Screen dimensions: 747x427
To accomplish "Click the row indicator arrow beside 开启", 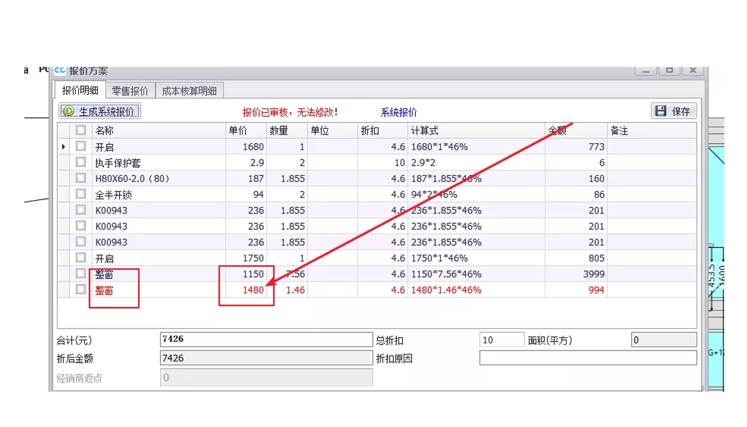I will click(x=64, y=147).
